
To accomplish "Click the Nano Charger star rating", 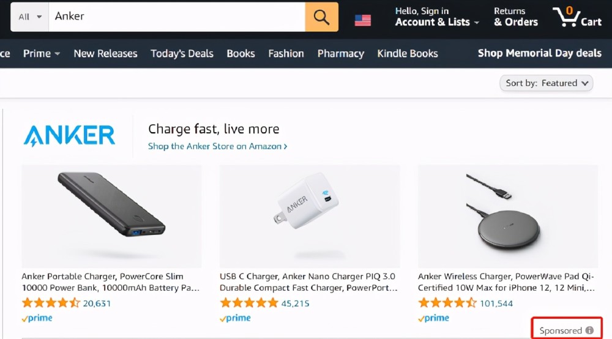I will pos(249,303).
